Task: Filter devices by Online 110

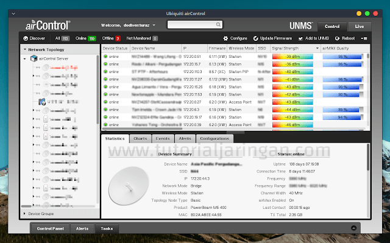Action: [85, 38]
